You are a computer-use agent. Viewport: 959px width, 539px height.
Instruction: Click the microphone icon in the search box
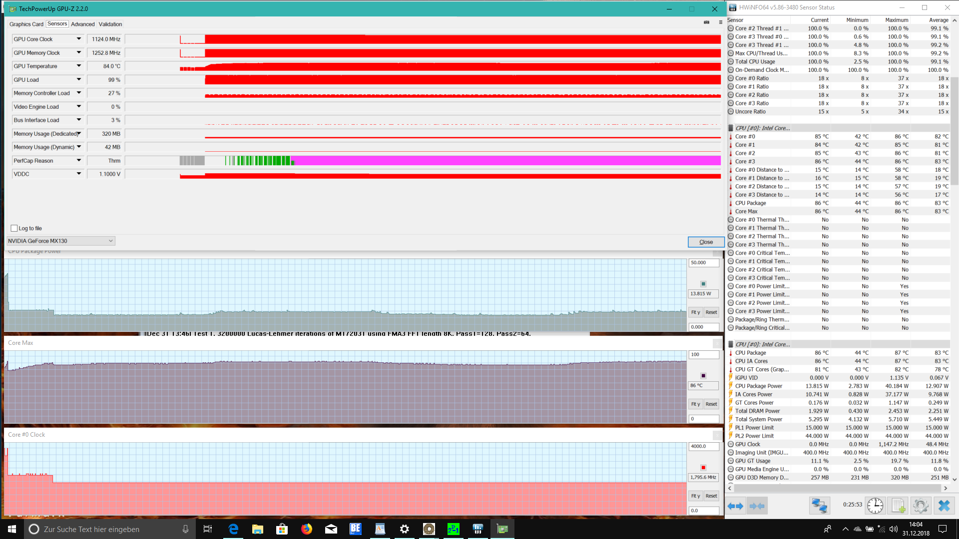(186, 529)
